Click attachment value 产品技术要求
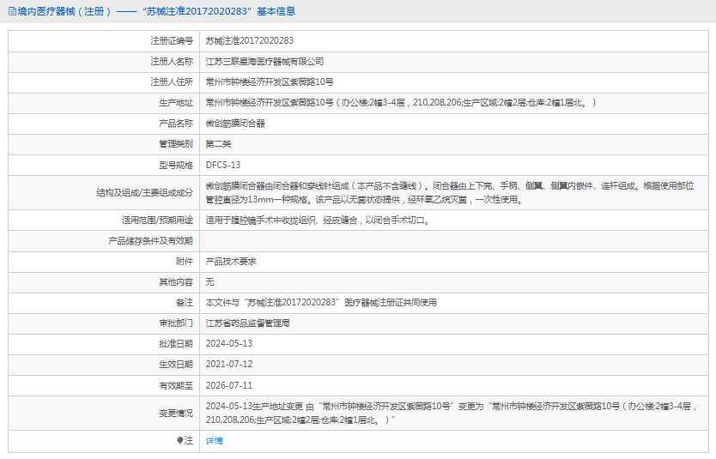The height and width of the screenshot is (459, 716). click(x=231, y=262)
